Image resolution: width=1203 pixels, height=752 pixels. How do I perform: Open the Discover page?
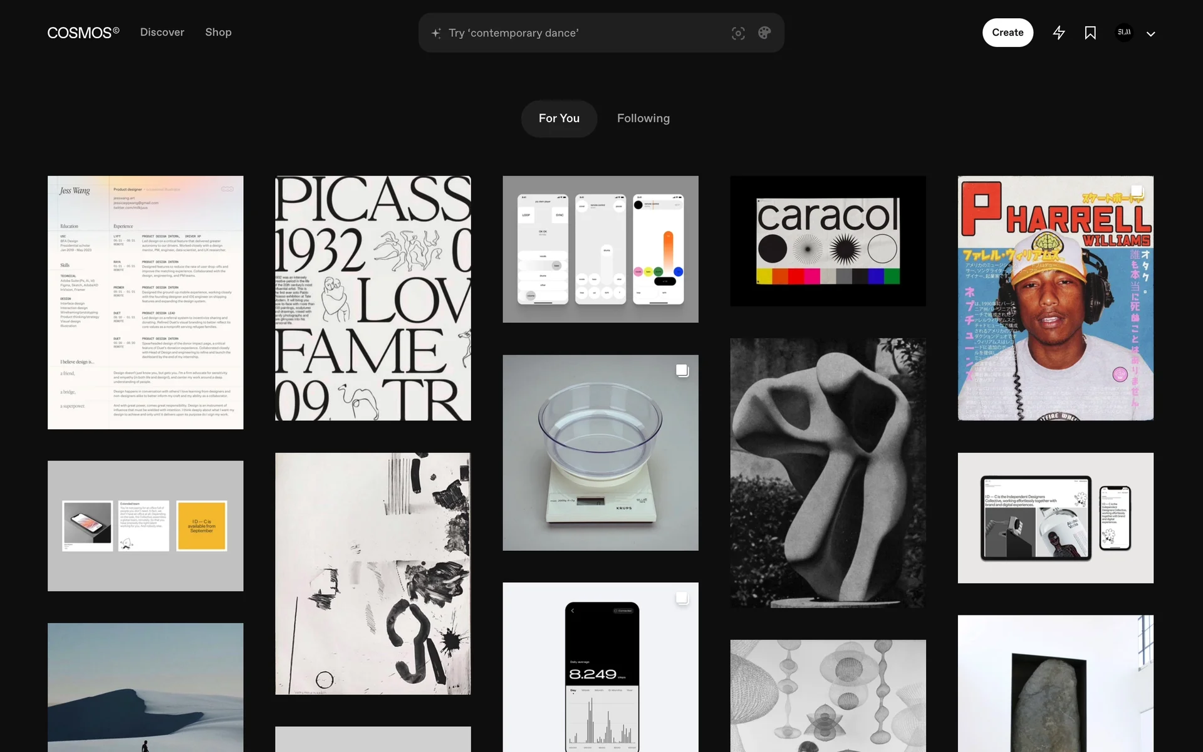(162, 33)
